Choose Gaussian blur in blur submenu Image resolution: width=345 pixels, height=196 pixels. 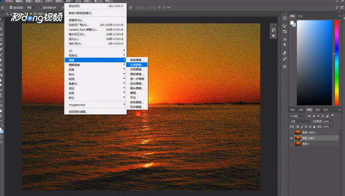click(x=137, y=74)
